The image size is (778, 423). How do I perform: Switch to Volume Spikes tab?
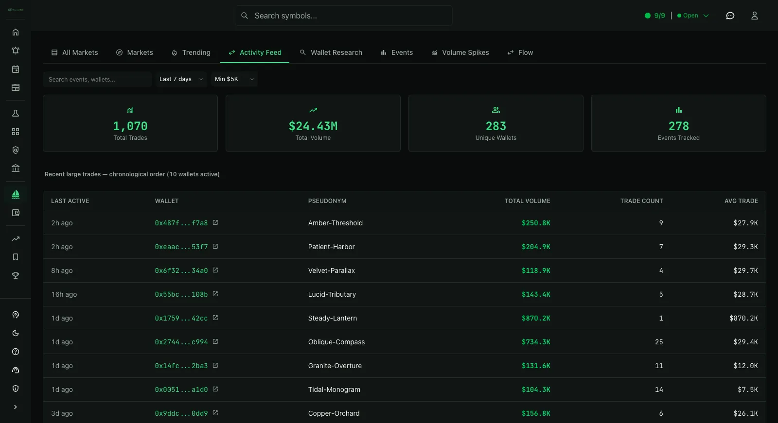[x=460, y=52]
